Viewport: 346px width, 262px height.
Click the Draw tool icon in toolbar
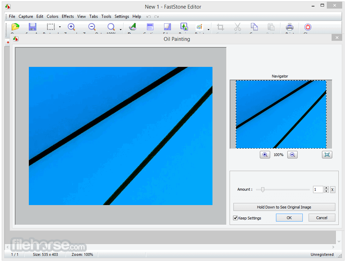[132, 27]
